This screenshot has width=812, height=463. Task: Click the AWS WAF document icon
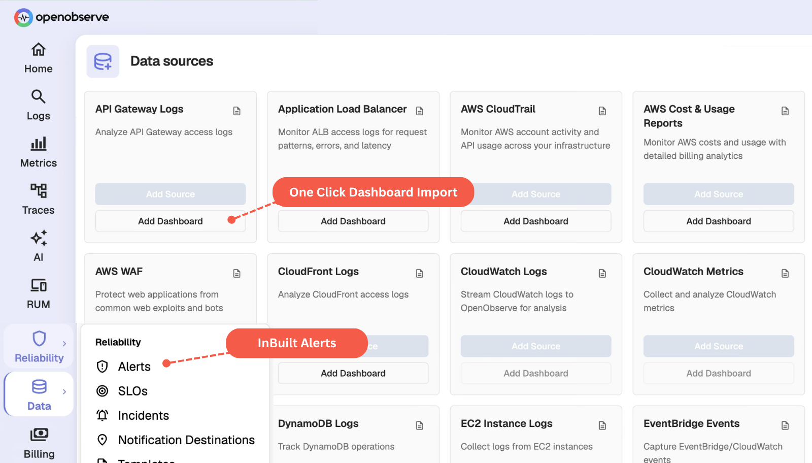click(x=237, y=273)
